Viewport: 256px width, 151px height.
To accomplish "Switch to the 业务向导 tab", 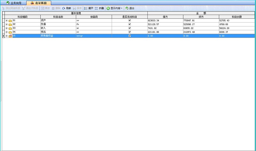I will (13, 3).
